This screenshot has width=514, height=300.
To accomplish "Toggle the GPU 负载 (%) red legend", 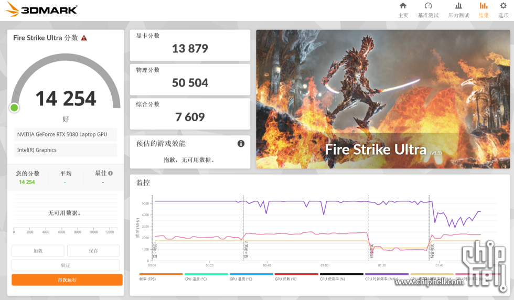I will pyautogui.click(x=296, y=277).
